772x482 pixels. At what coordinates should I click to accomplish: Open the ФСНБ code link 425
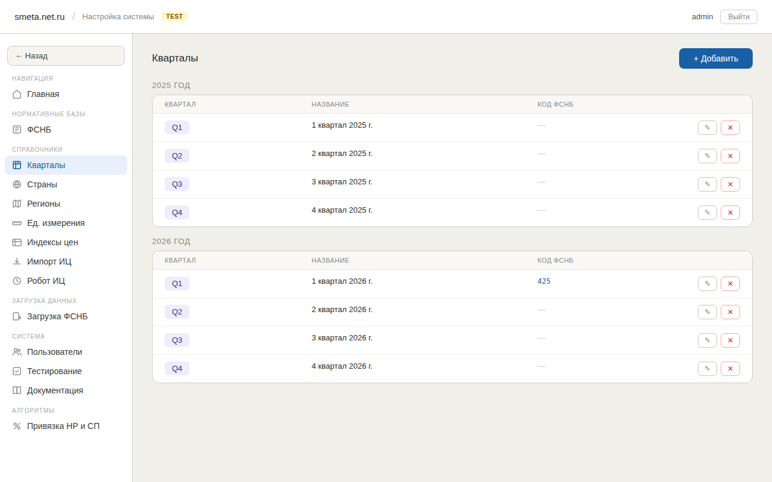tap(544, 281)
